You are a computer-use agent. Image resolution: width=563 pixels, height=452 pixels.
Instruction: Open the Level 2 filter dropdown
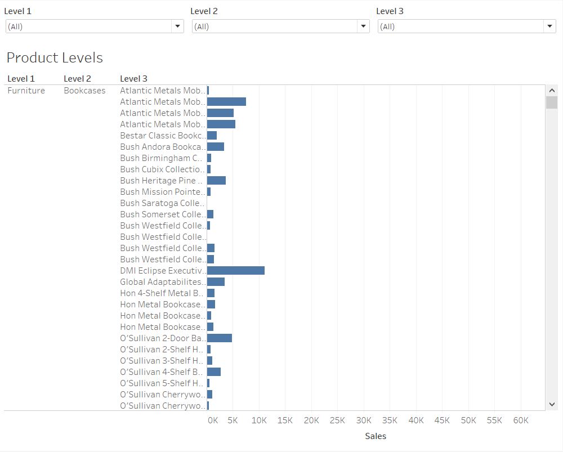281,26
